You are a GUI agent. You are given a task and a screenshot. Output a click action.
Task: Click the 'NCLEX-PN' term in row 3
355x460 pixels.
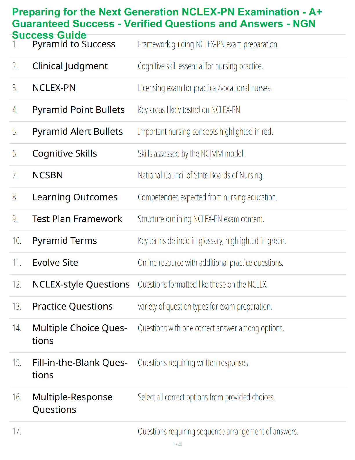coord(54,88)
